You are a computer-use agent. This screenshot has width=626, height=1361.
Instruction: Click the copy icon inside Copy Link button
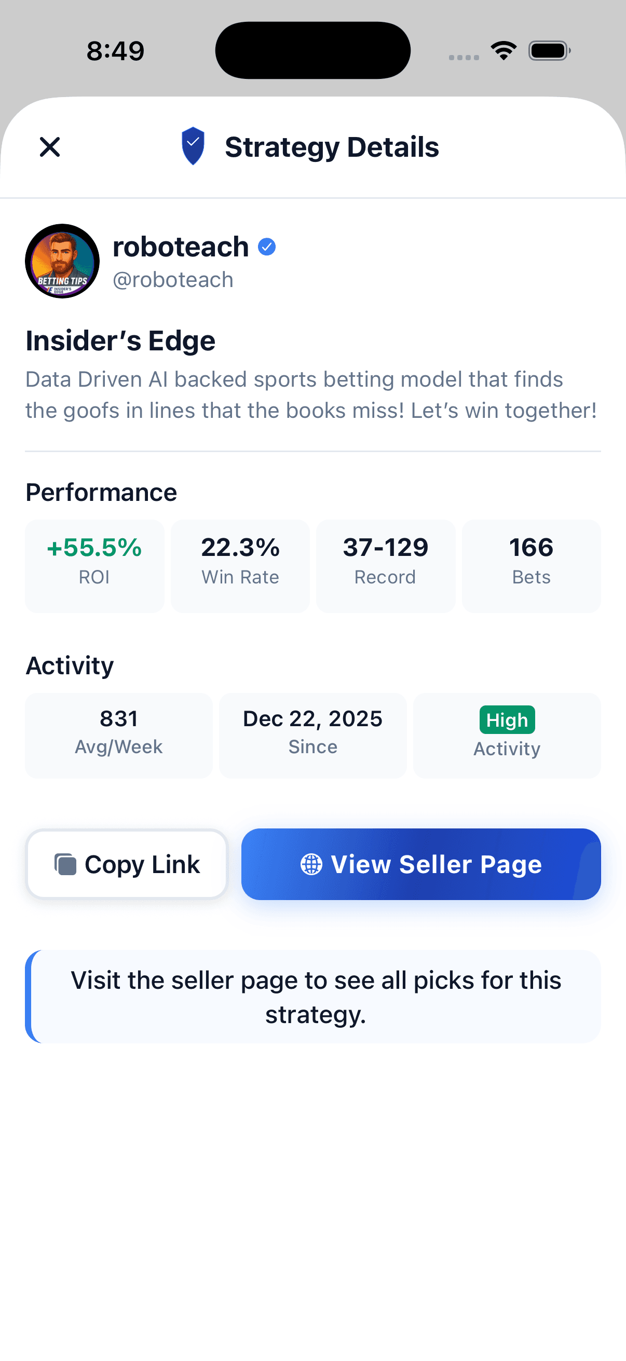pyautogui.click(x=65, y=864)
